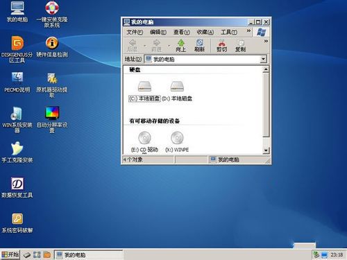
Task: Expand the hidden menu items chevron
Action: tap(248, 31)
